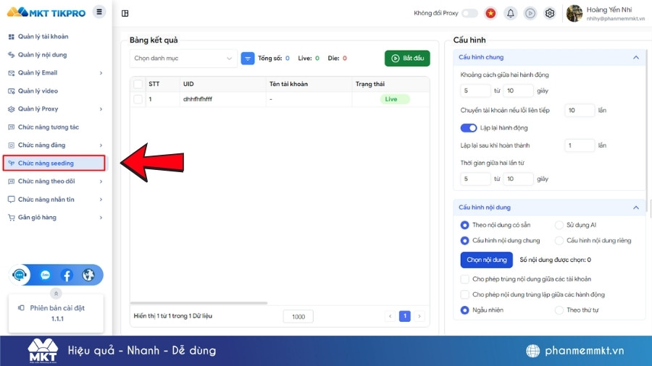Click the layout panel icon in top bar
Screen dimensions: 652x366
click(x=125, y=13)
